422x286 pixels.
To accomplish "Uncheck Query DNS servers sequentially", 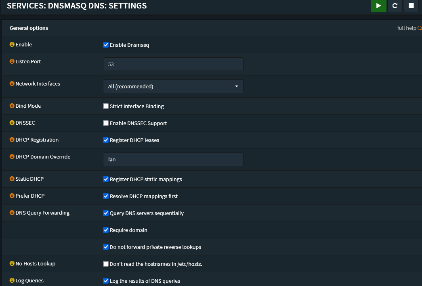I will point(106,213).
